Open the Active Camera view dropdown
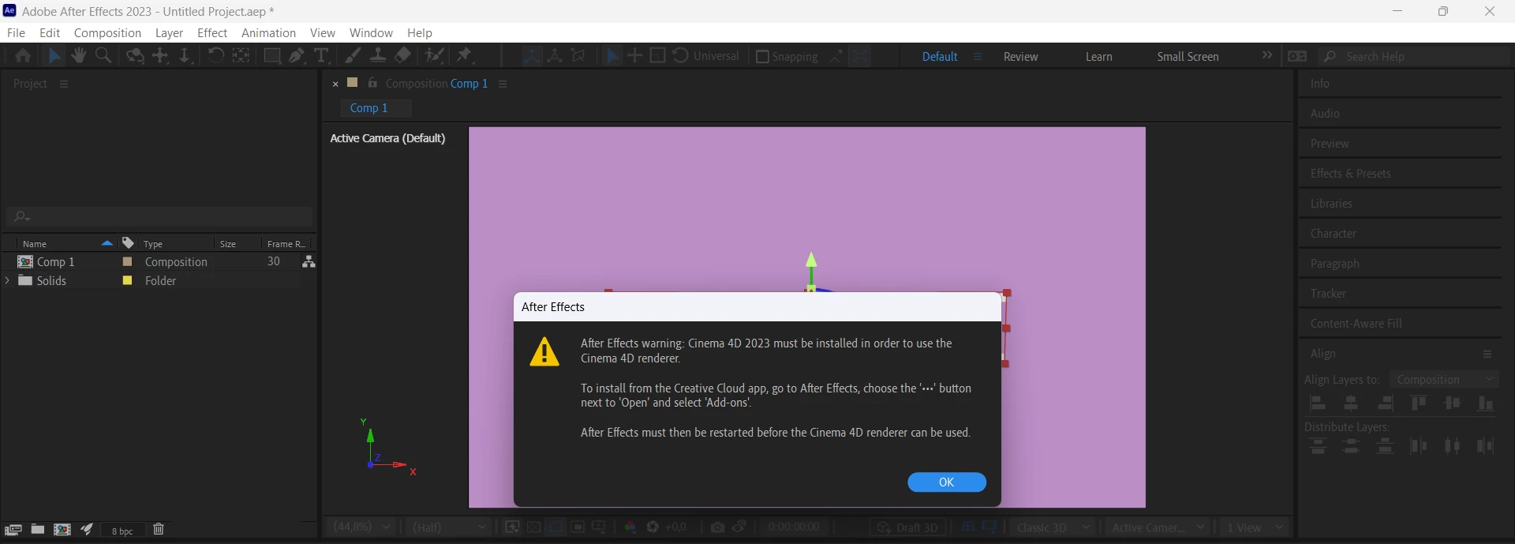This screenshot has height=544, width=1515. click(x=1158, y=527)
